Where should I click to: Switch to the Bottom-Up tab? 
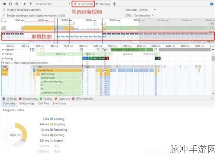[x=27, y=104]
